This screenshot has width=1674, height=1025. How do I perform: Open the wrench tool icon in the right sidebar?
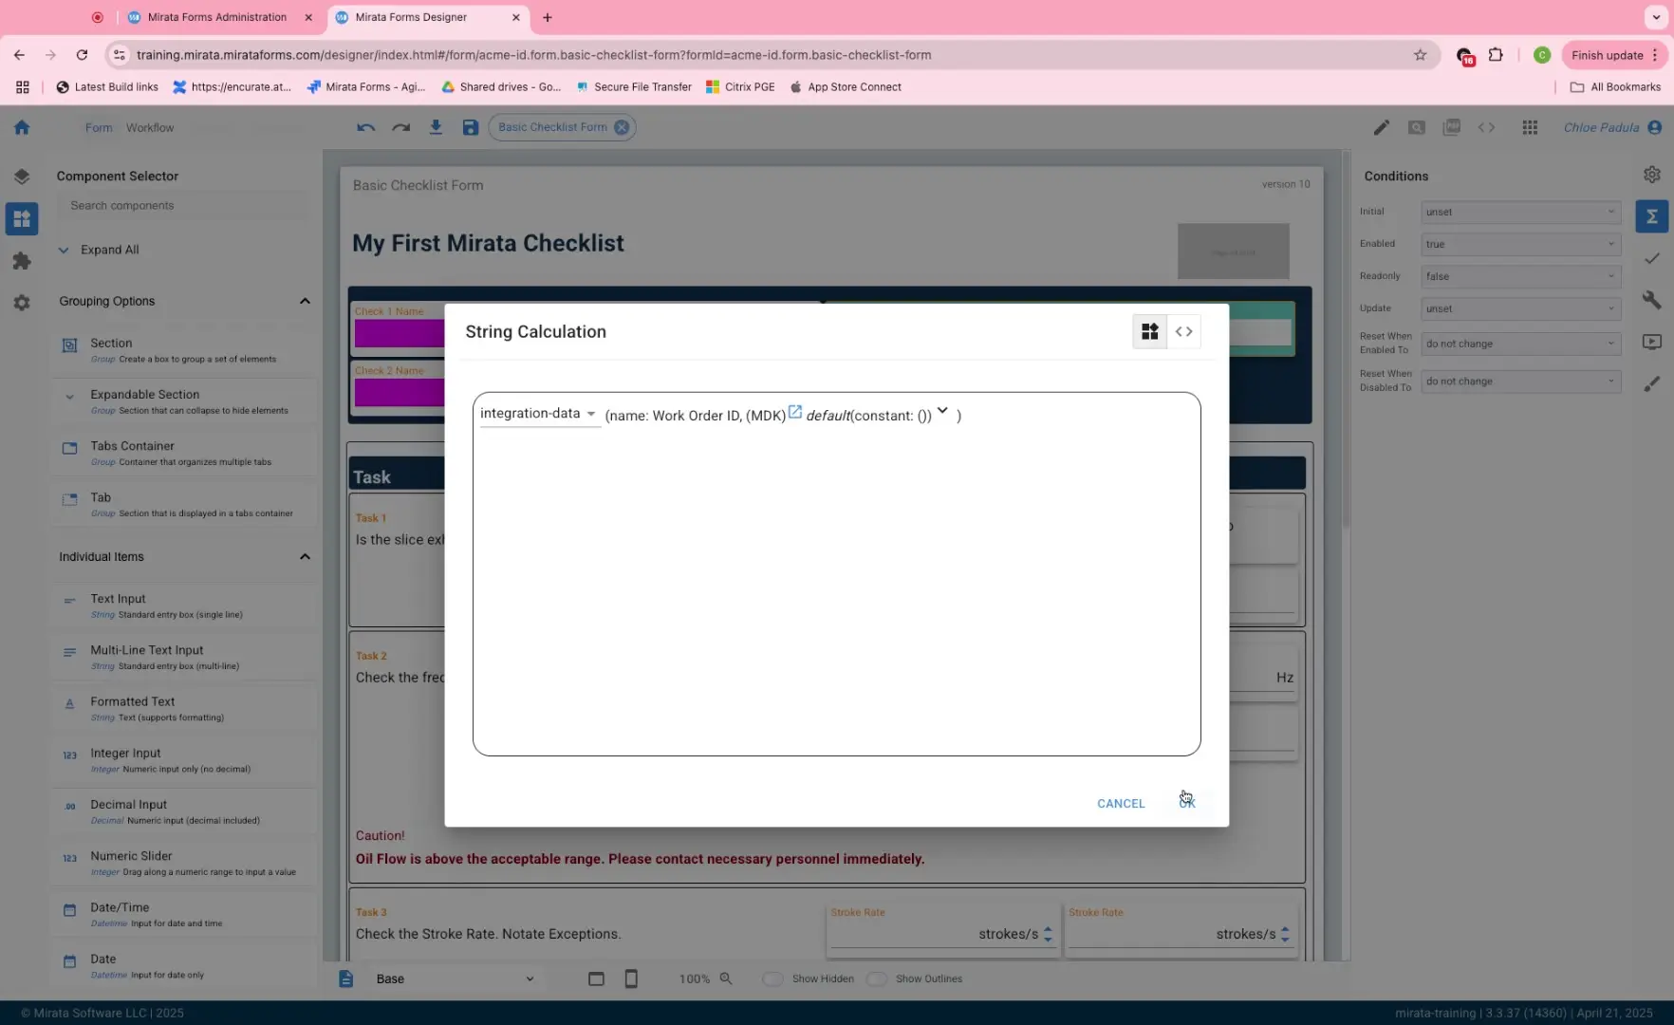coord(1652,300)
